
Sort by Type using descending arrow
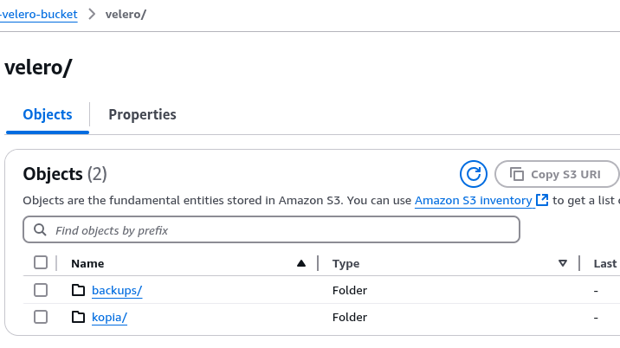(563, 263)
